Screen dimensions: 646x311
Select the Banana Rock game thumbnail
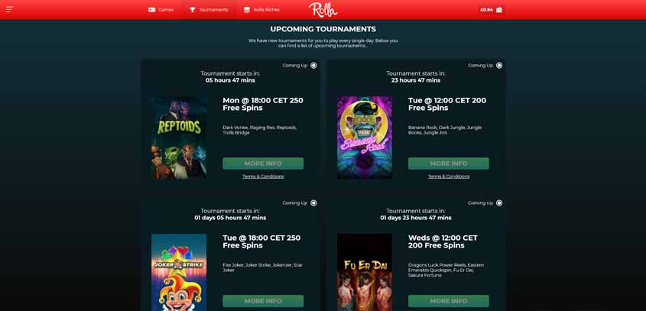(365, 138)
